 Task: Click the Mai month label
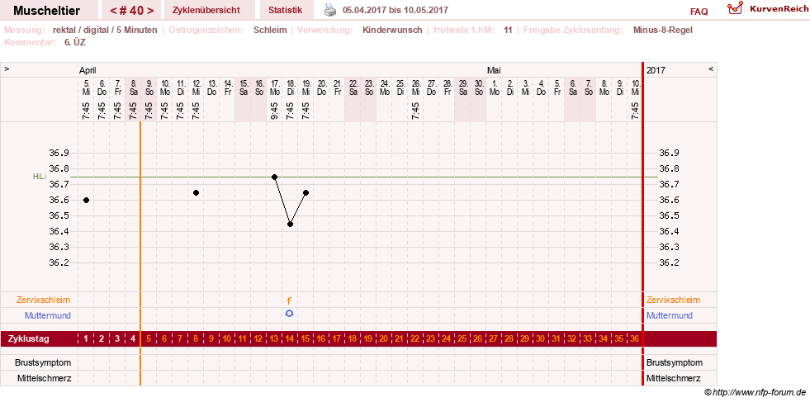(494, 70)
